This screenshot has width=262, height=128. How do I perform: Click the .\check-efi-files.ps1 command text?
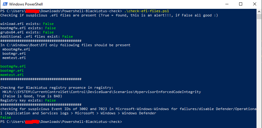pos(147,11)
